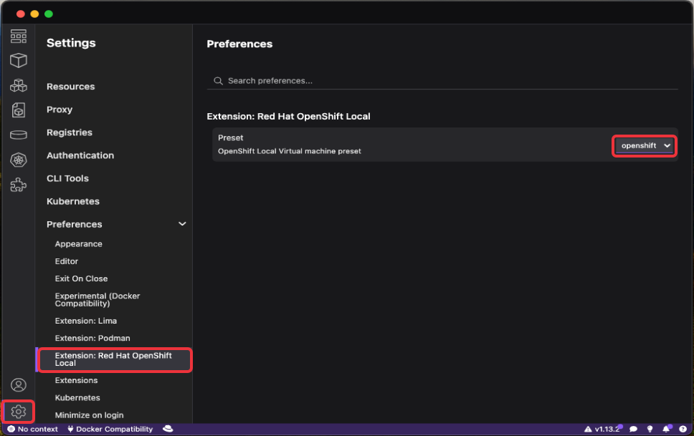Open the Images icon in the sidebar
Image resolution: width=694 pixels, height=436 pixels.
(18, 110)
